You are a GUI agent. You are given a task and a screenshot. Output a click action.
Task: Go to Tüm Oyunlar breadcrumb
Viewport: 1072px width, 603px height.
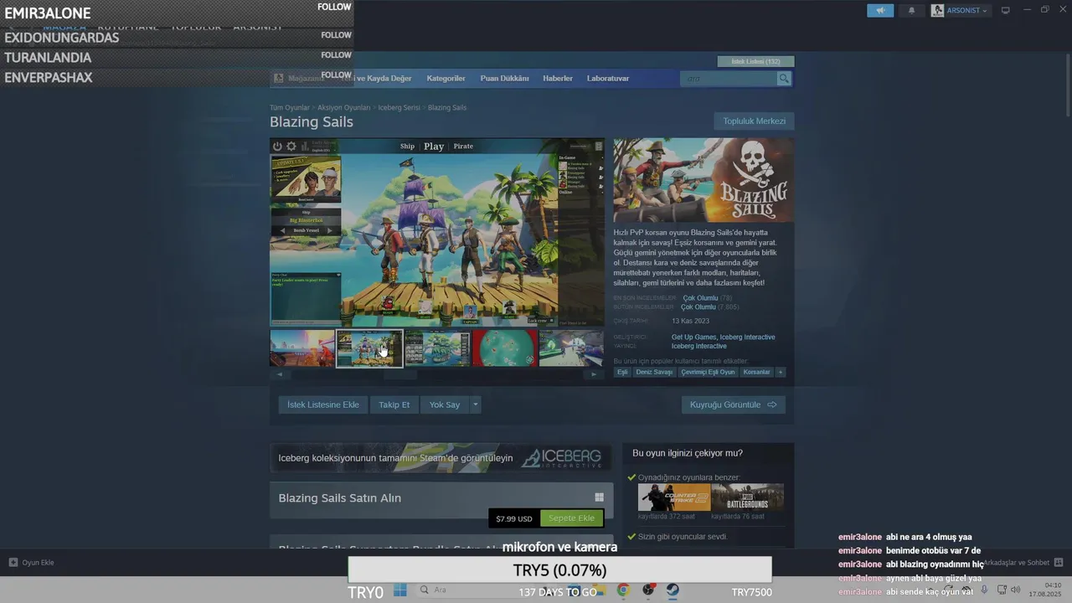click(290, 108)
